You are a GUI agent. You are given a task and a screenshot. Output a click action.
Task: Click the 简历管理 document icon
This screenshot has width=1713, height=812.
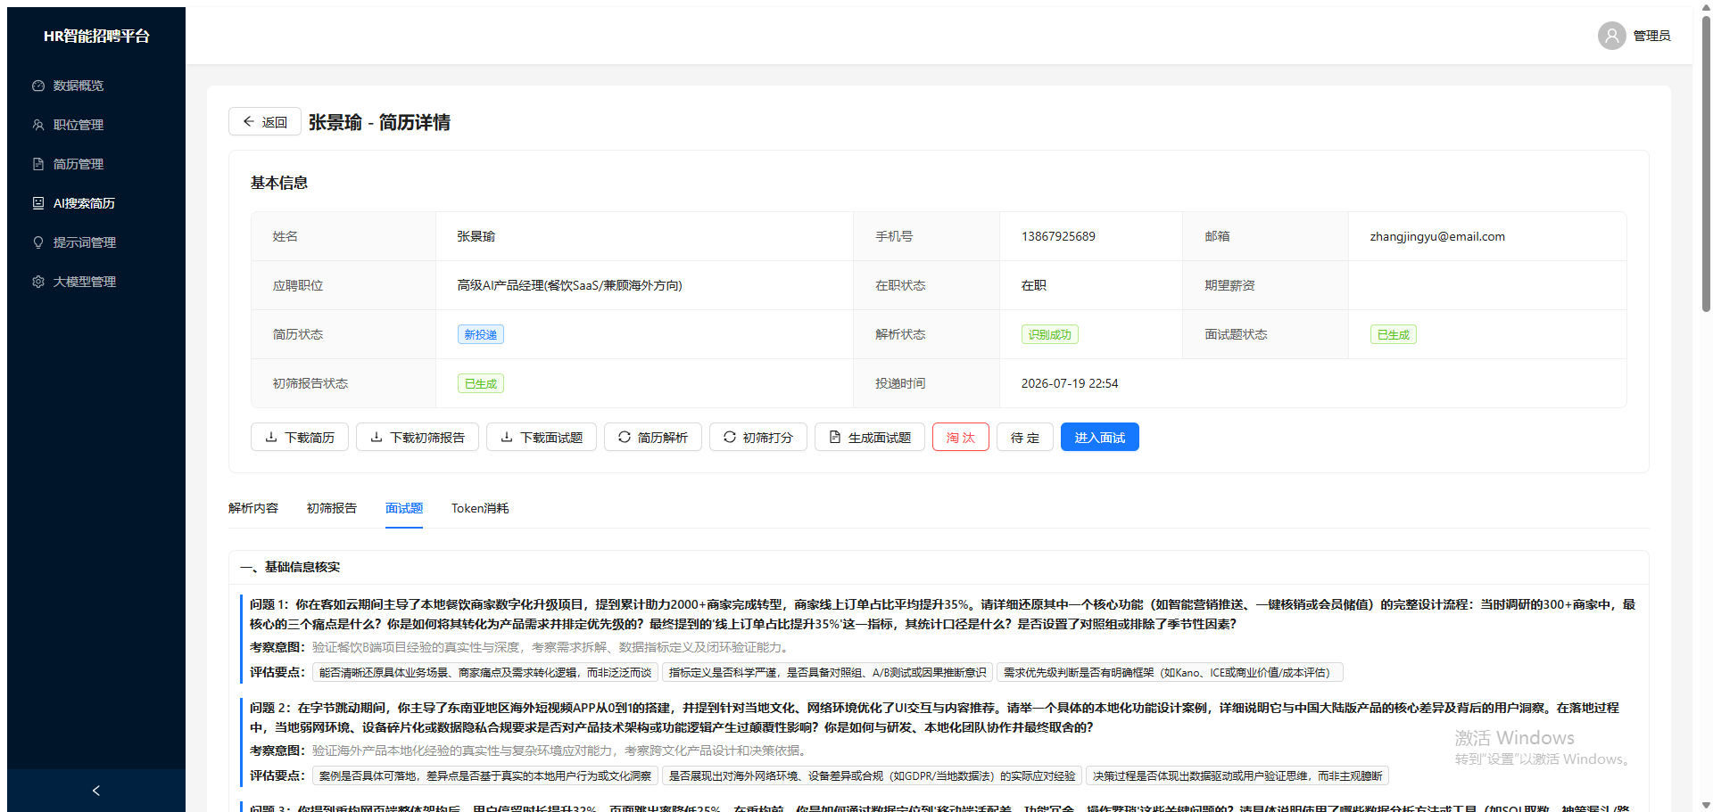pos(38,164)
